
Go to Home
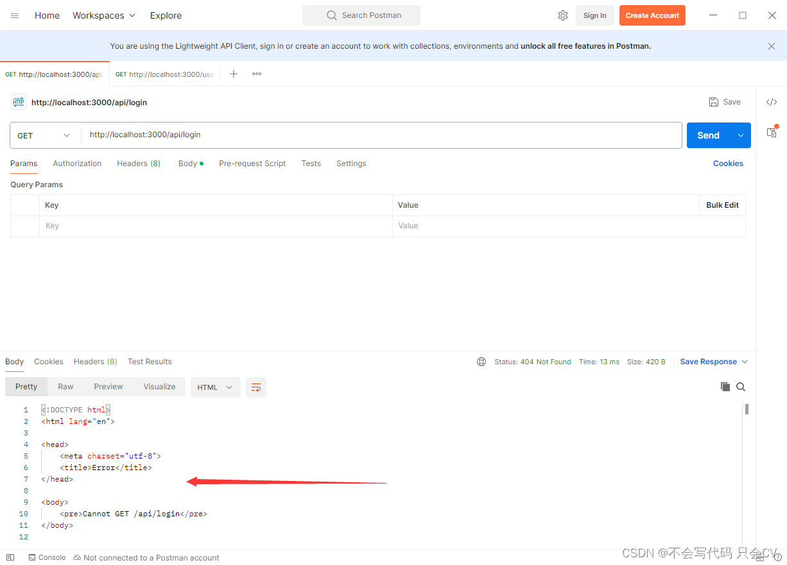tap(47, 15)
